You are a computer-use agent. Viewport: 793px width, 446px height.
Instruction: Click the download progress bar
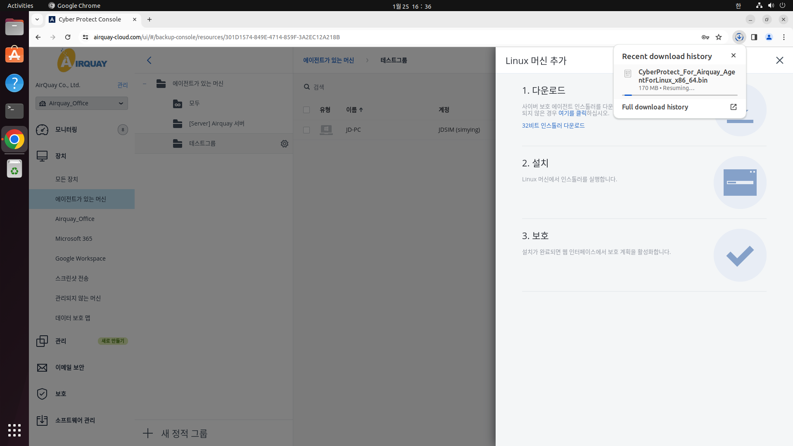click(679, 95)
